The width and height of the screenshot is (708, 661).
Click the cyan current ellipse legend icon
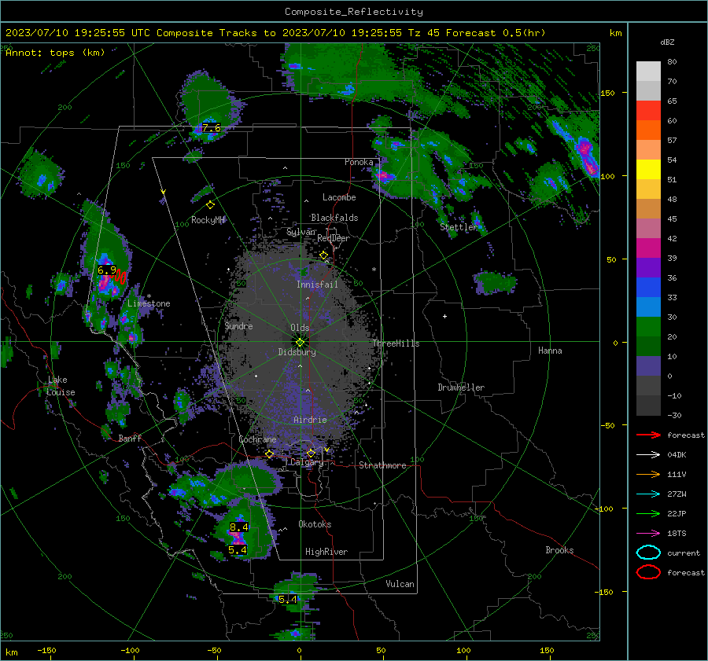click(x=648, y=553)
